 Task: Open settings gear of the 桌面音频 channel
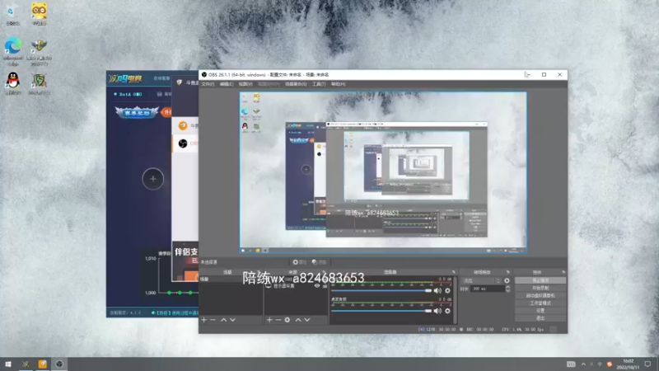pyautogui.click(x=447, y=311)
